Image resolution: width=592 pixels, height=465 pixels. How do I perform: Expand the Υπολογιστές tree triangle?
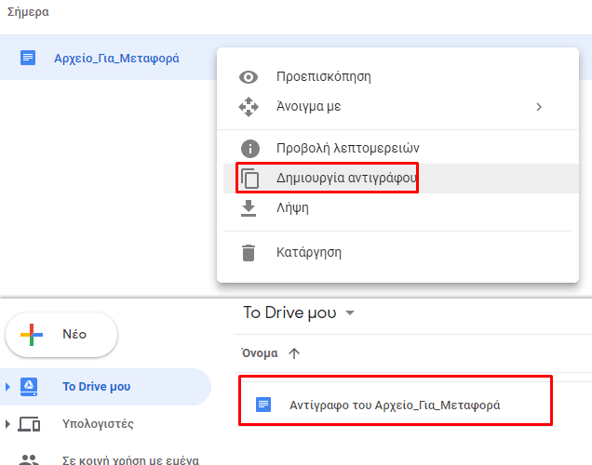click(7, 424)
